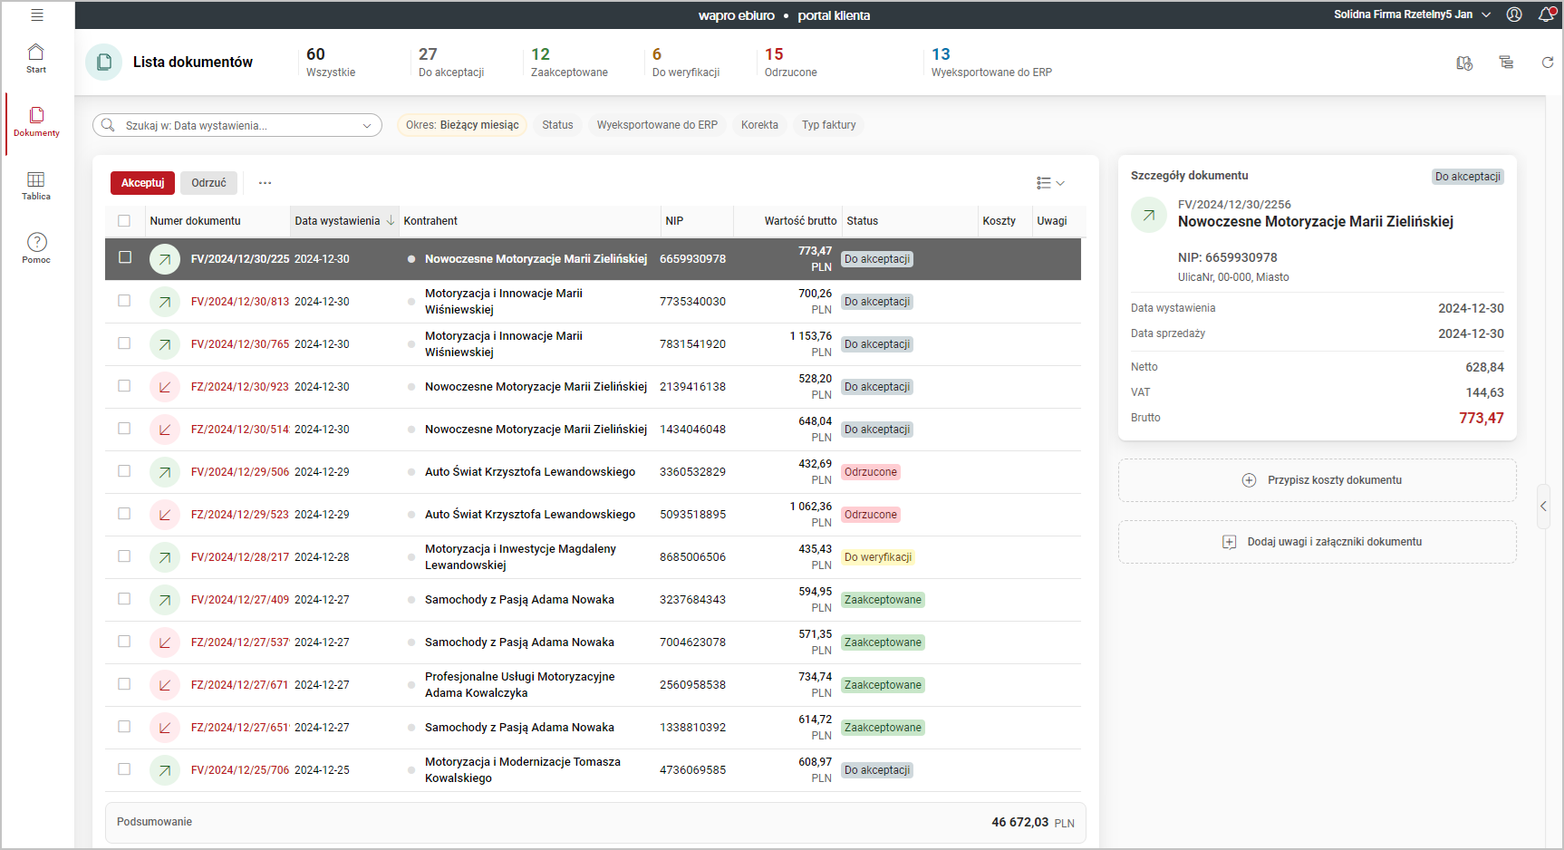Viewport: 1564px width, 850px height.
Task: Check the box for row FV/2024/12/30/225
Action: (125, 258)
